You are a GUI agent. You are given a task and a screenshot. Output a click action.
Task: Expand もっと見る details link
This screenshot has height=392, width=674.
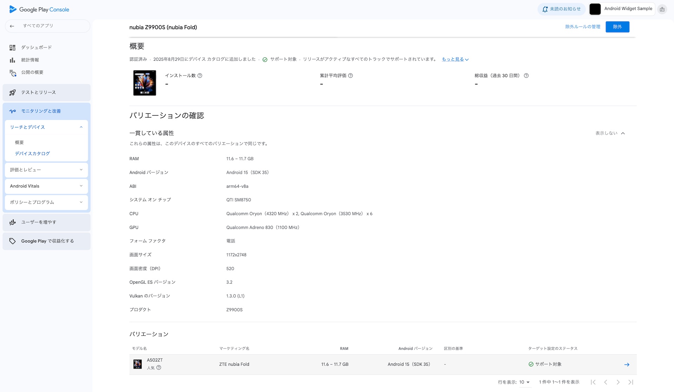455,59
